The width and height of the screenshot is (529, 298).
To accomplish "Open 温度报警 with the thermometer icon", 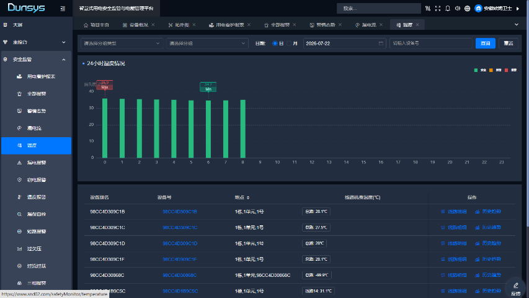I will click(36, 197).
